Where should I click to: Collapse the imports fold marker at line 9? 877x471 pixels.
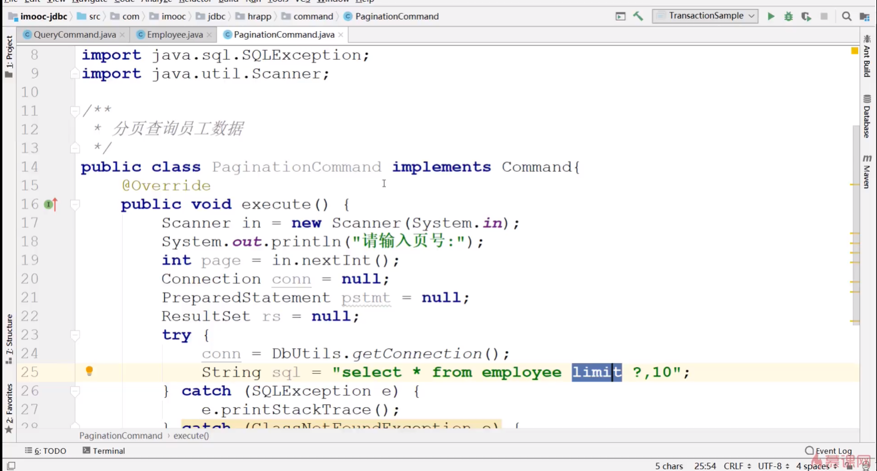(x=75, y=74)
